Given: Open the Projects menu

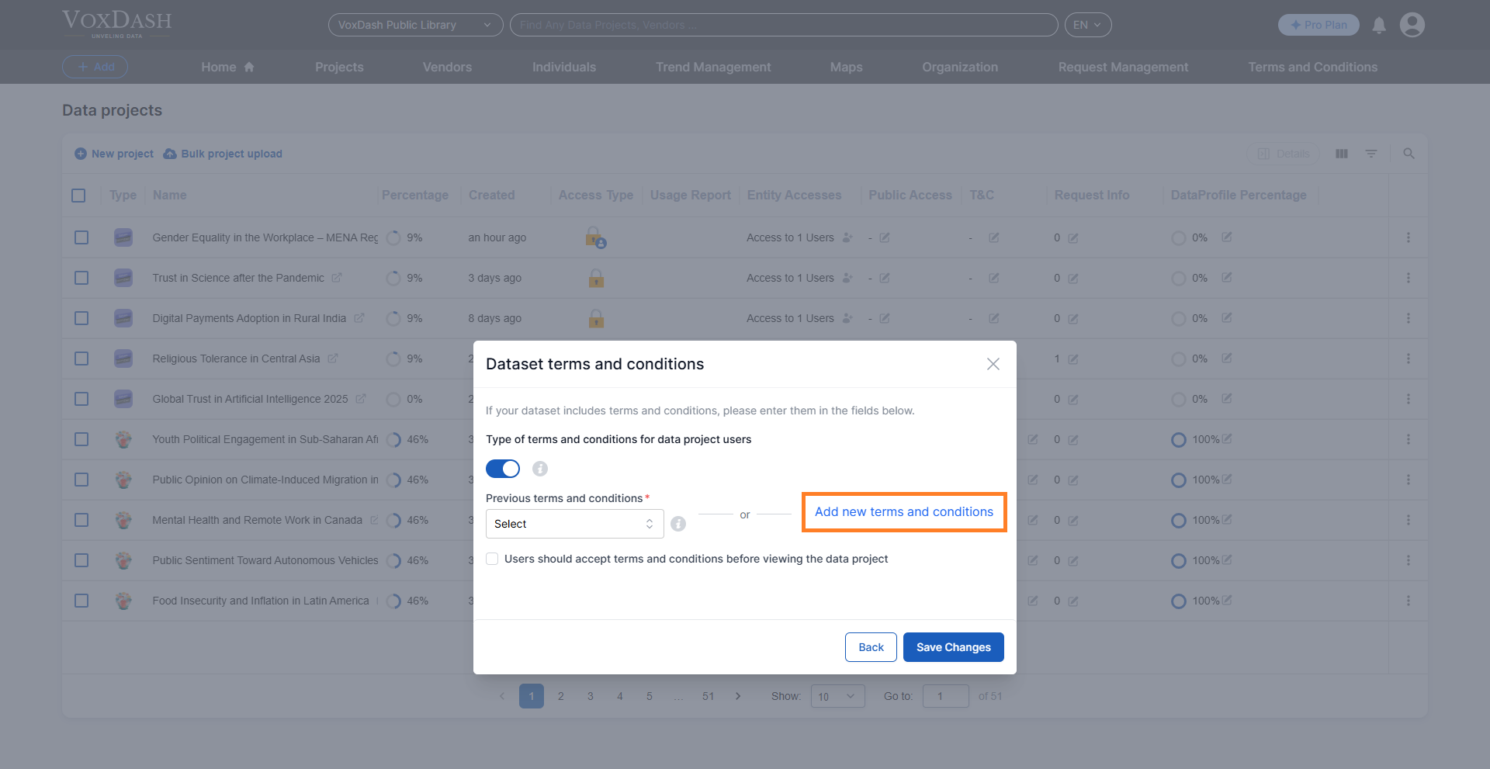Looking at the screenshot, I should 339,67.
